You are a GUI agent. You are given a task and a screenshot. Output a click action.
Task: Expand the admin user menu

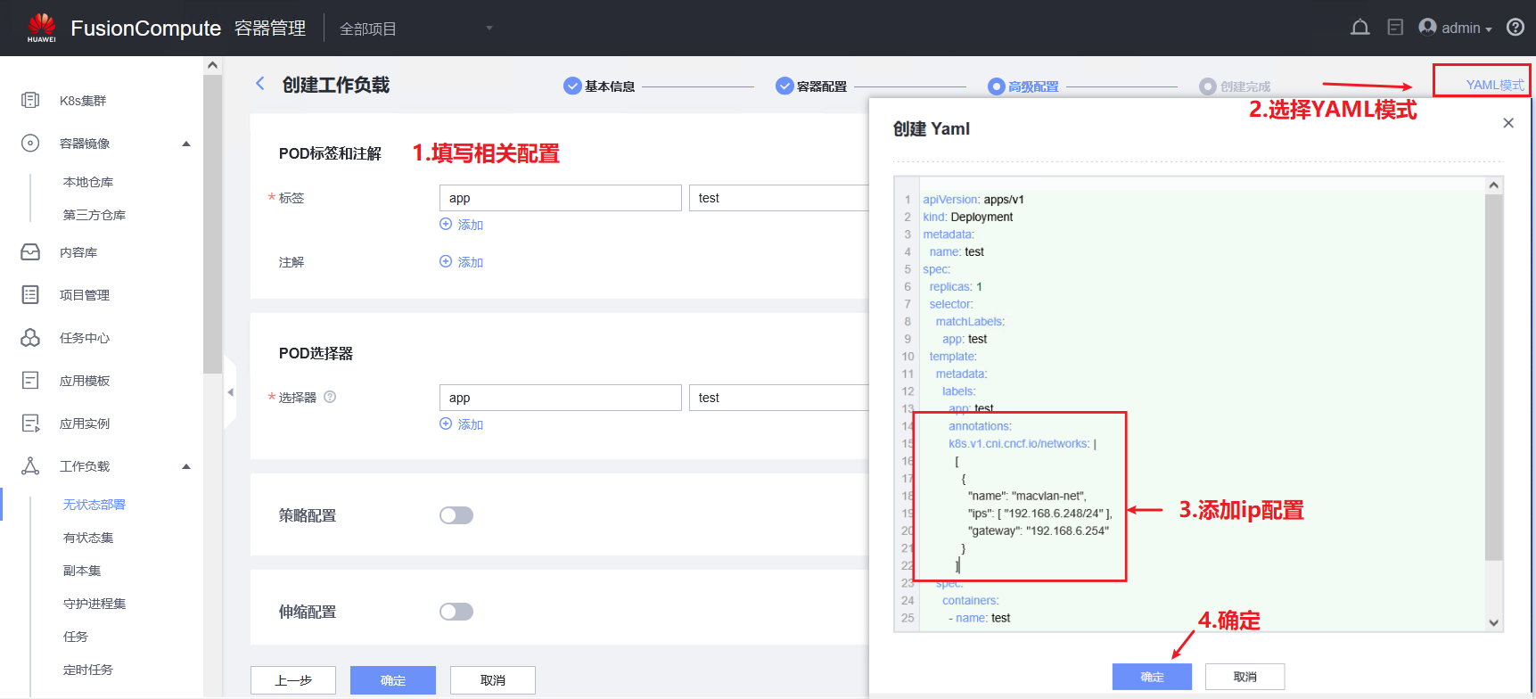(x=1456, y=28)
